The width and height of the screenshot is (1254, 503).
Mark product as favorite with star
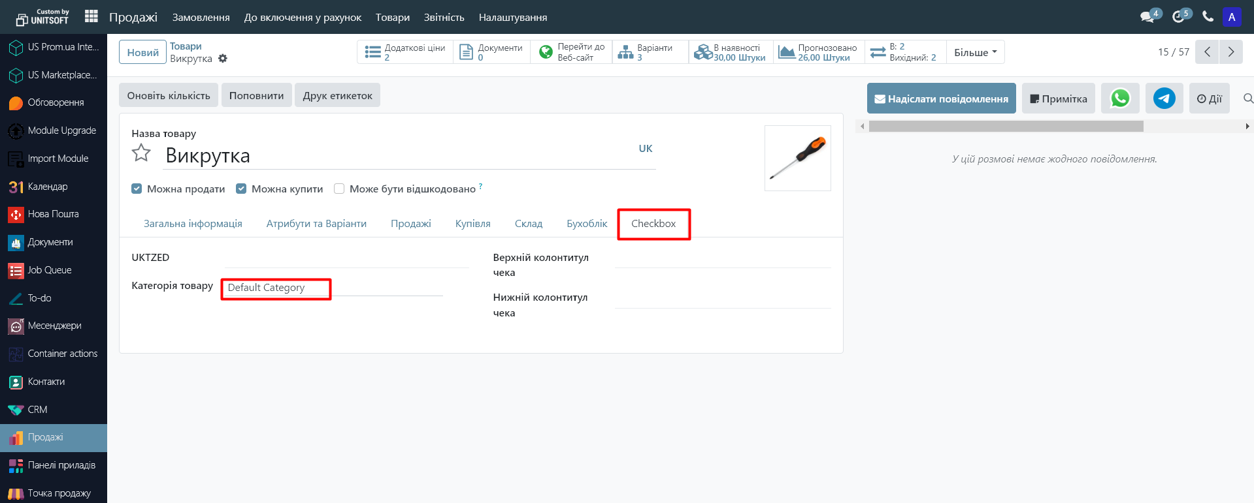coord(141,153)
